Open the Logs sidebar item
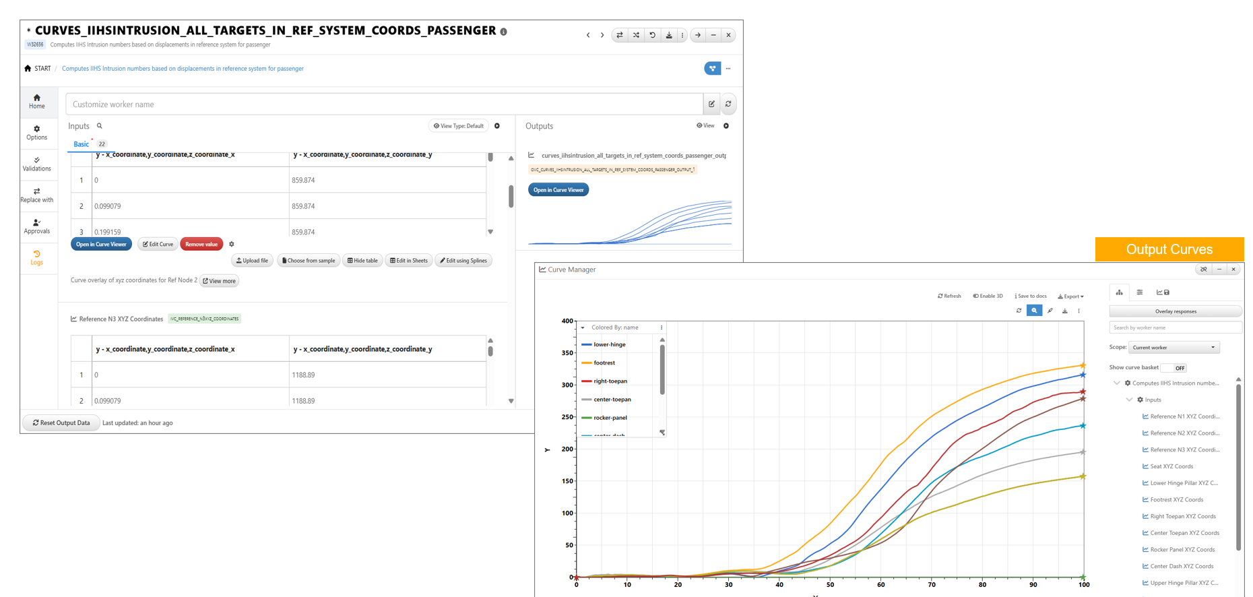This screenshot has height=597, width=1253. 37,257
